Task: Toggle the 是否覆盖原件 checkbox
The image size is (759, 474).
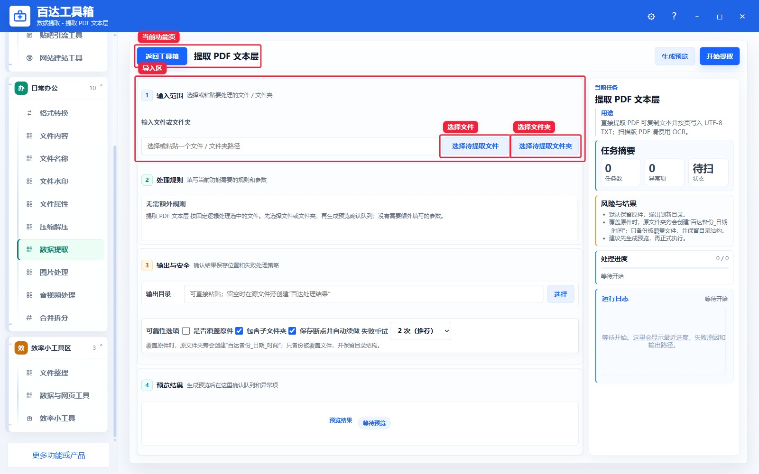Action: [186, 331]
